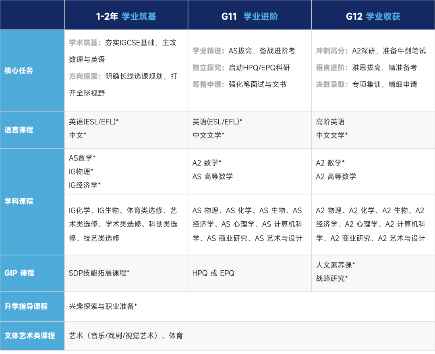Click the 'IG经济学*' entry
The image size is (435, 354).
point(84,185)
